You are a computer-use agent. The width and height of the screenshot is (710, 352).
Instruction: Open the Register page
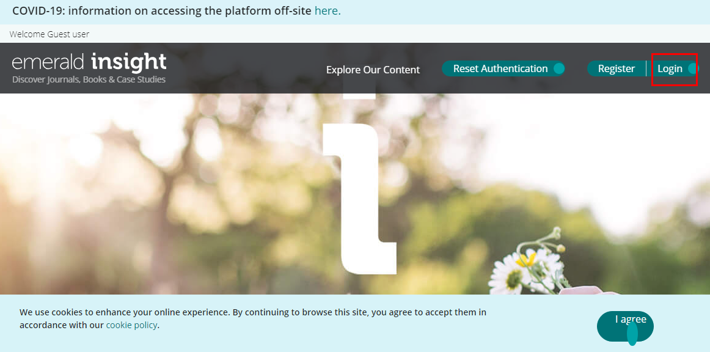tap(616, 68)
